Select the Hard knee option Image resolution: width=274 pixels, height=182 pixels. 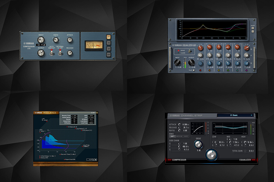[x=186, y=136]
